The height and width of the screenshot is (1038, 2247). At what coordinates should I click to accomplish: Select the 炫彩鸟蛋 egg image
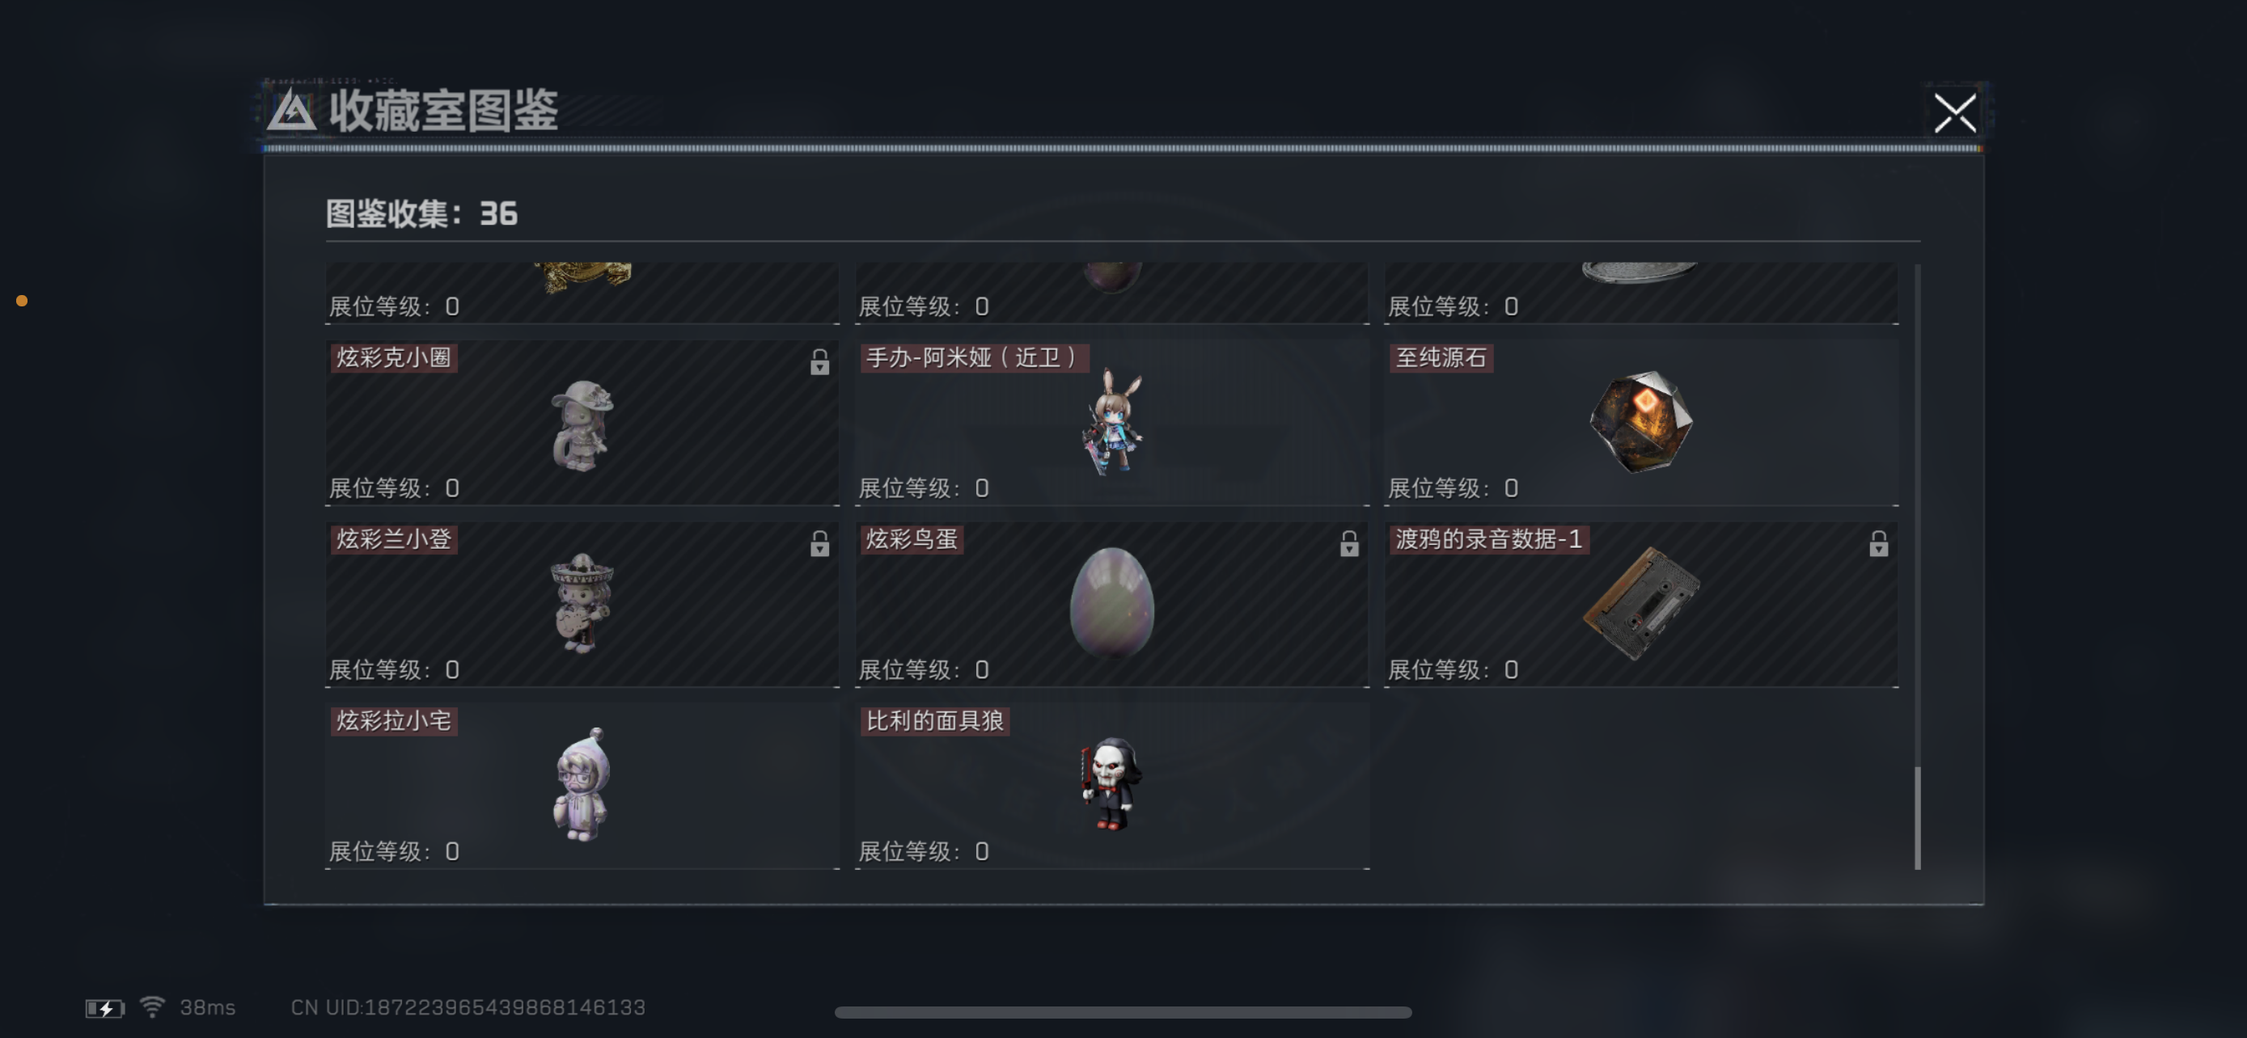coord(1111,602)
